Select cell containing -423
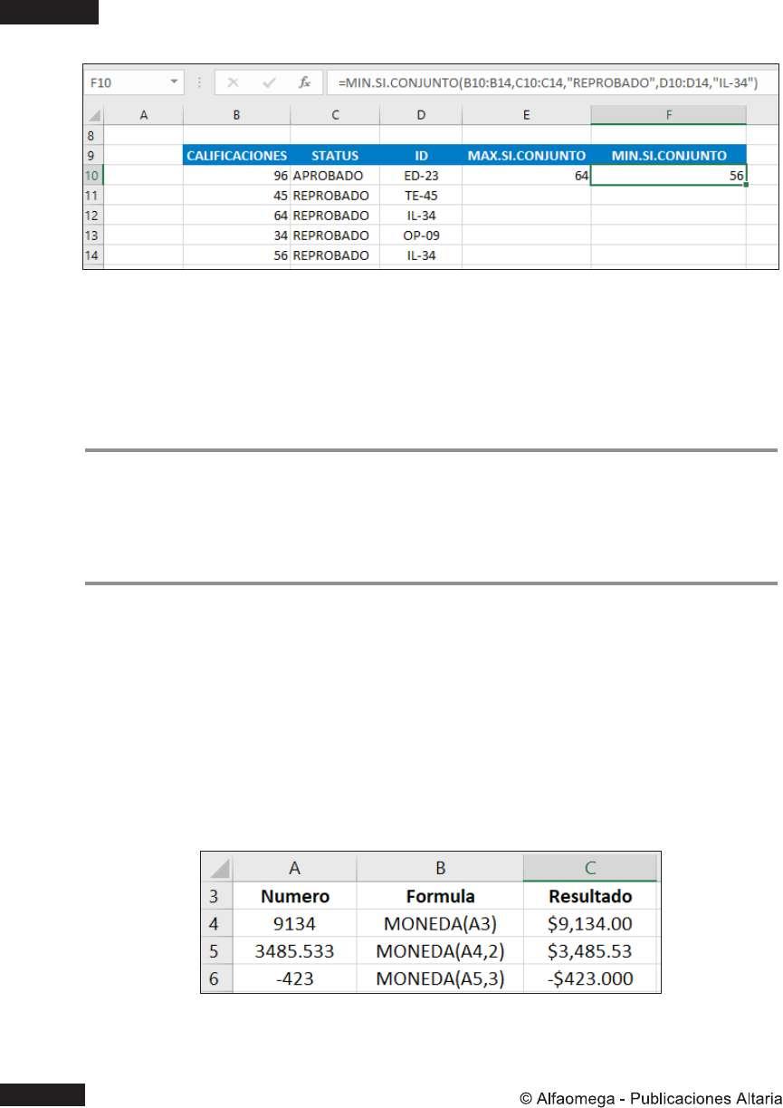The height and width of the screenshot is (1108, 783). coord(295,978)
